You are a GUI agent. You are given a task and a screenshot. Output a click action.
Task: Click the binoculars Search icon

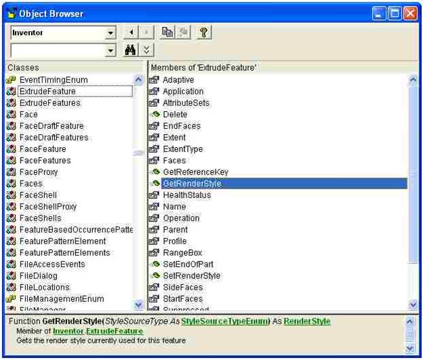click(133, 51)
